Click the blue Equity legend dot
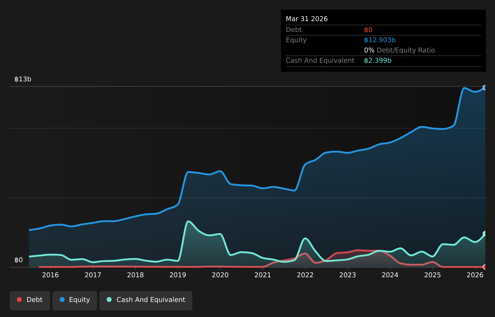Screen dimensions: 495x317 pyautogui.click(x=62, y=300)
